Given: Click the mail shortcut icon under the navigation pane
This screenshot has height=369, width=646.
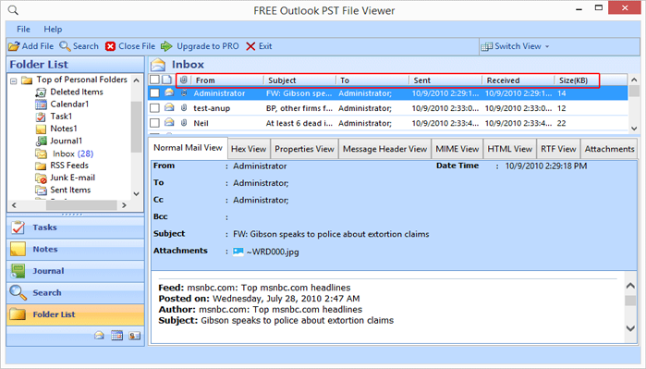Looking at the screenshot, I should pyautogui.click(x=99, y=336).
